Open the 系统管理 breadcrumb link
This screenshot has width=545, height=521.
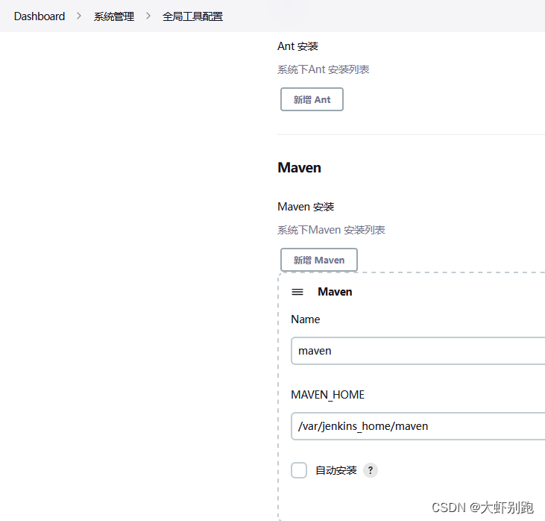114,16
